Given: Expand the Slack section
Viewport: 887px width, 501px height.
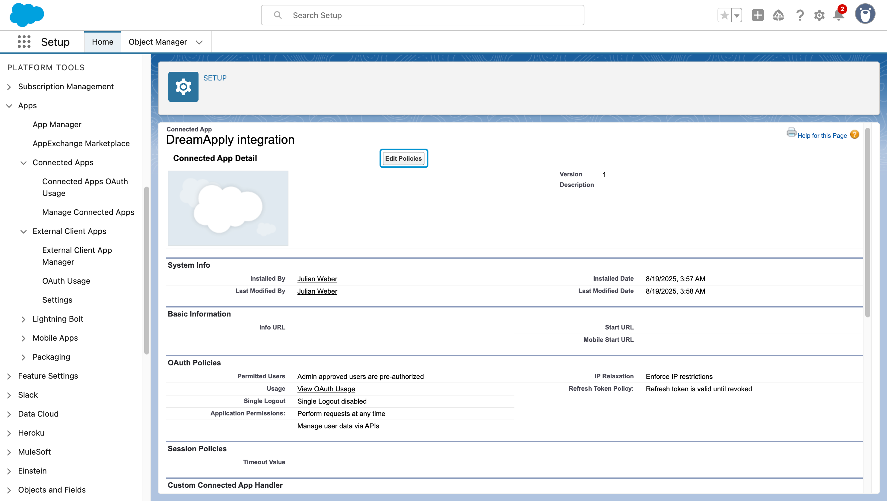Looking at the screenshot, I should point(9,395).
